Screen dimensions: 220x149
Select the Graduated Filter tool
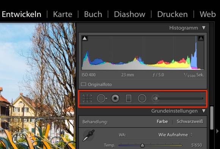point(129,98)
